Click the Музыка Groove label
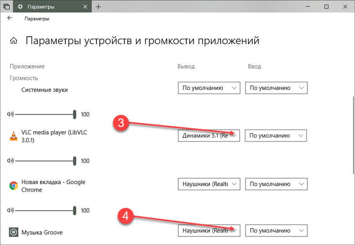Screen dimensions: 355x245 click(42, 233)
